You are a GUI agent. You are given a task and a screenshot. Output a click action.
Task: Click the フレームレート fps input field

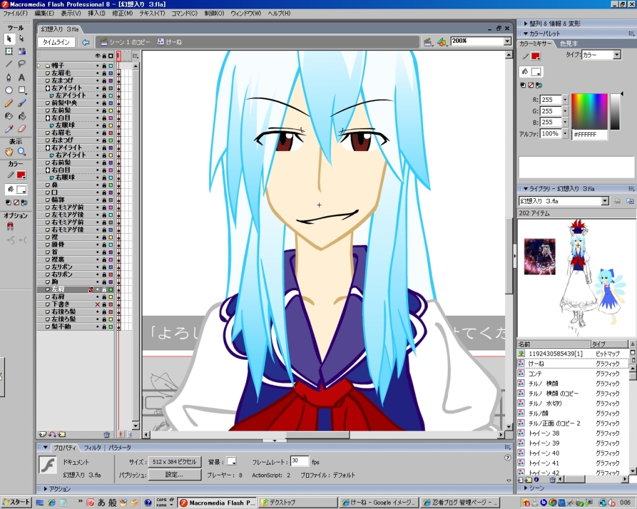click(299, 461)
